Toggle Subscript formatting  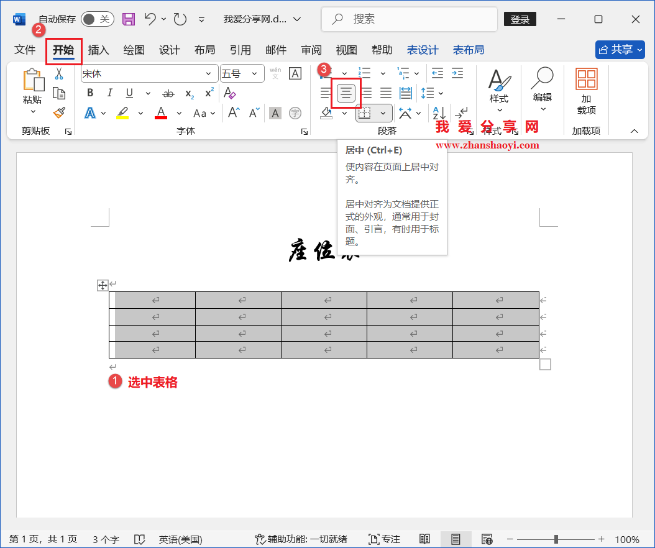pos(190,94)
